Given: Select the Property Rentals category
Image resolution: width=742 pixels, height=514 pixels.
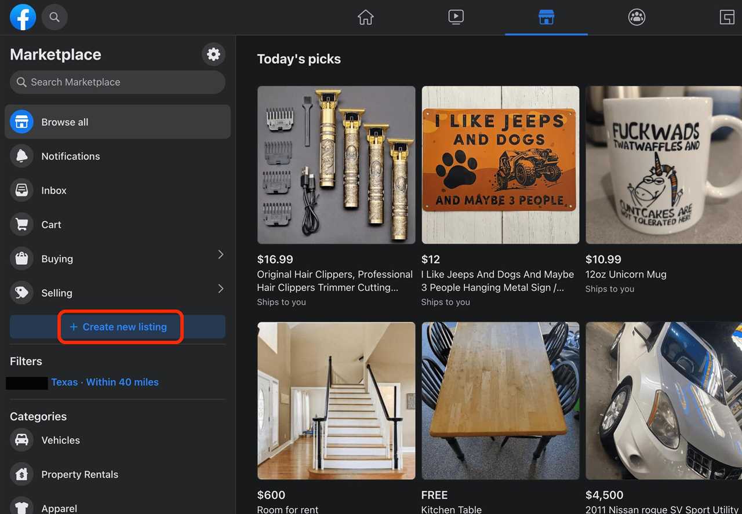Looking at the screenshot, I should pyautogui.click(x=79, y=475).
